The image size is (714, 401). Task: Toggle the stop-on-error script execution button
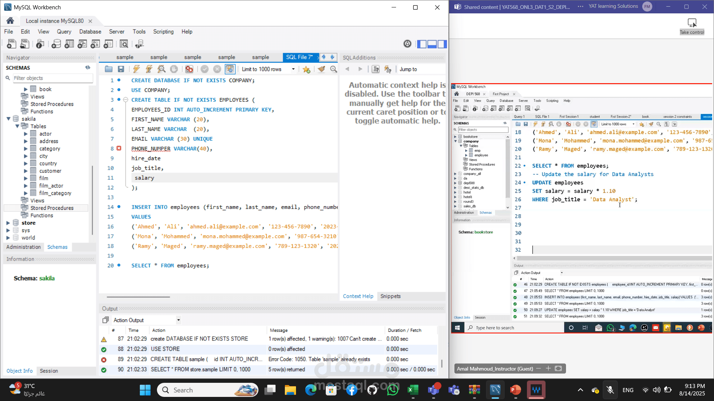(x=189, y=69)
